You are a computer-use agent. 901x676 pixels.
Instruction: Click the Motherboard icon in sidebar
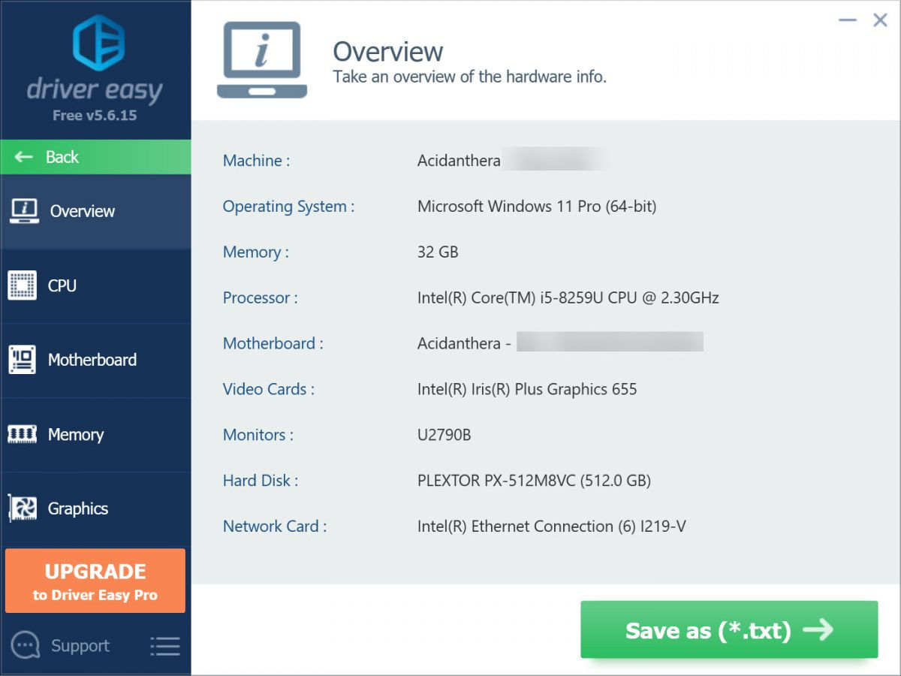tap(22, 360)
